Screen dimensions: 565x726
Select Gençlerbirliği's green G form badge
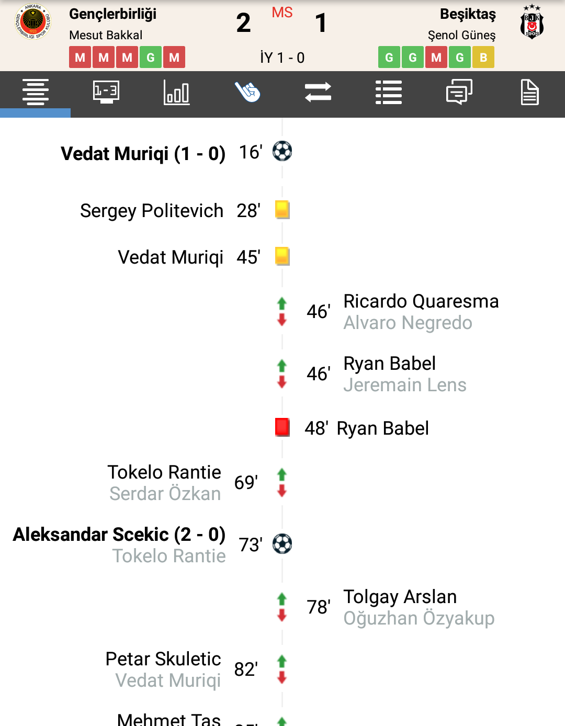[x=151, y=57]
